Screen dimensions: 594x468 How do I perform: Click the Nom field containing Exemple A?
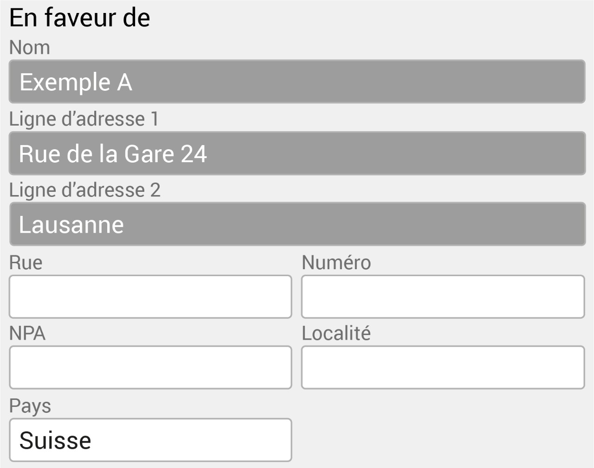click(x=297, y=82)
